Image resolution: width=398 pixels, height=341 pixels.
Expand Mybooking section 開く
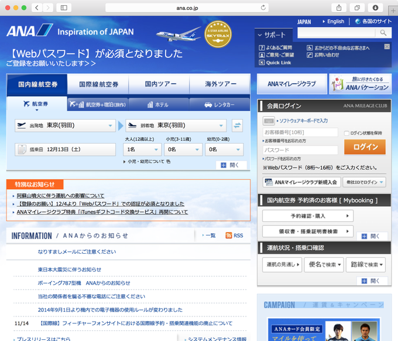pyautogui.click(x=372, y=236)
